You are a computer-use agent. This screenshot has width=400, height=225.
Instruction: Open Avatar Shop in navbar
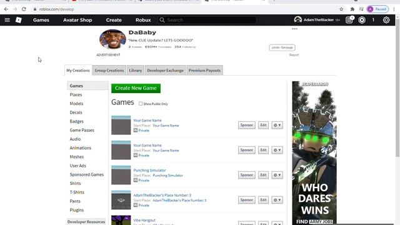[x=77, y=20]
